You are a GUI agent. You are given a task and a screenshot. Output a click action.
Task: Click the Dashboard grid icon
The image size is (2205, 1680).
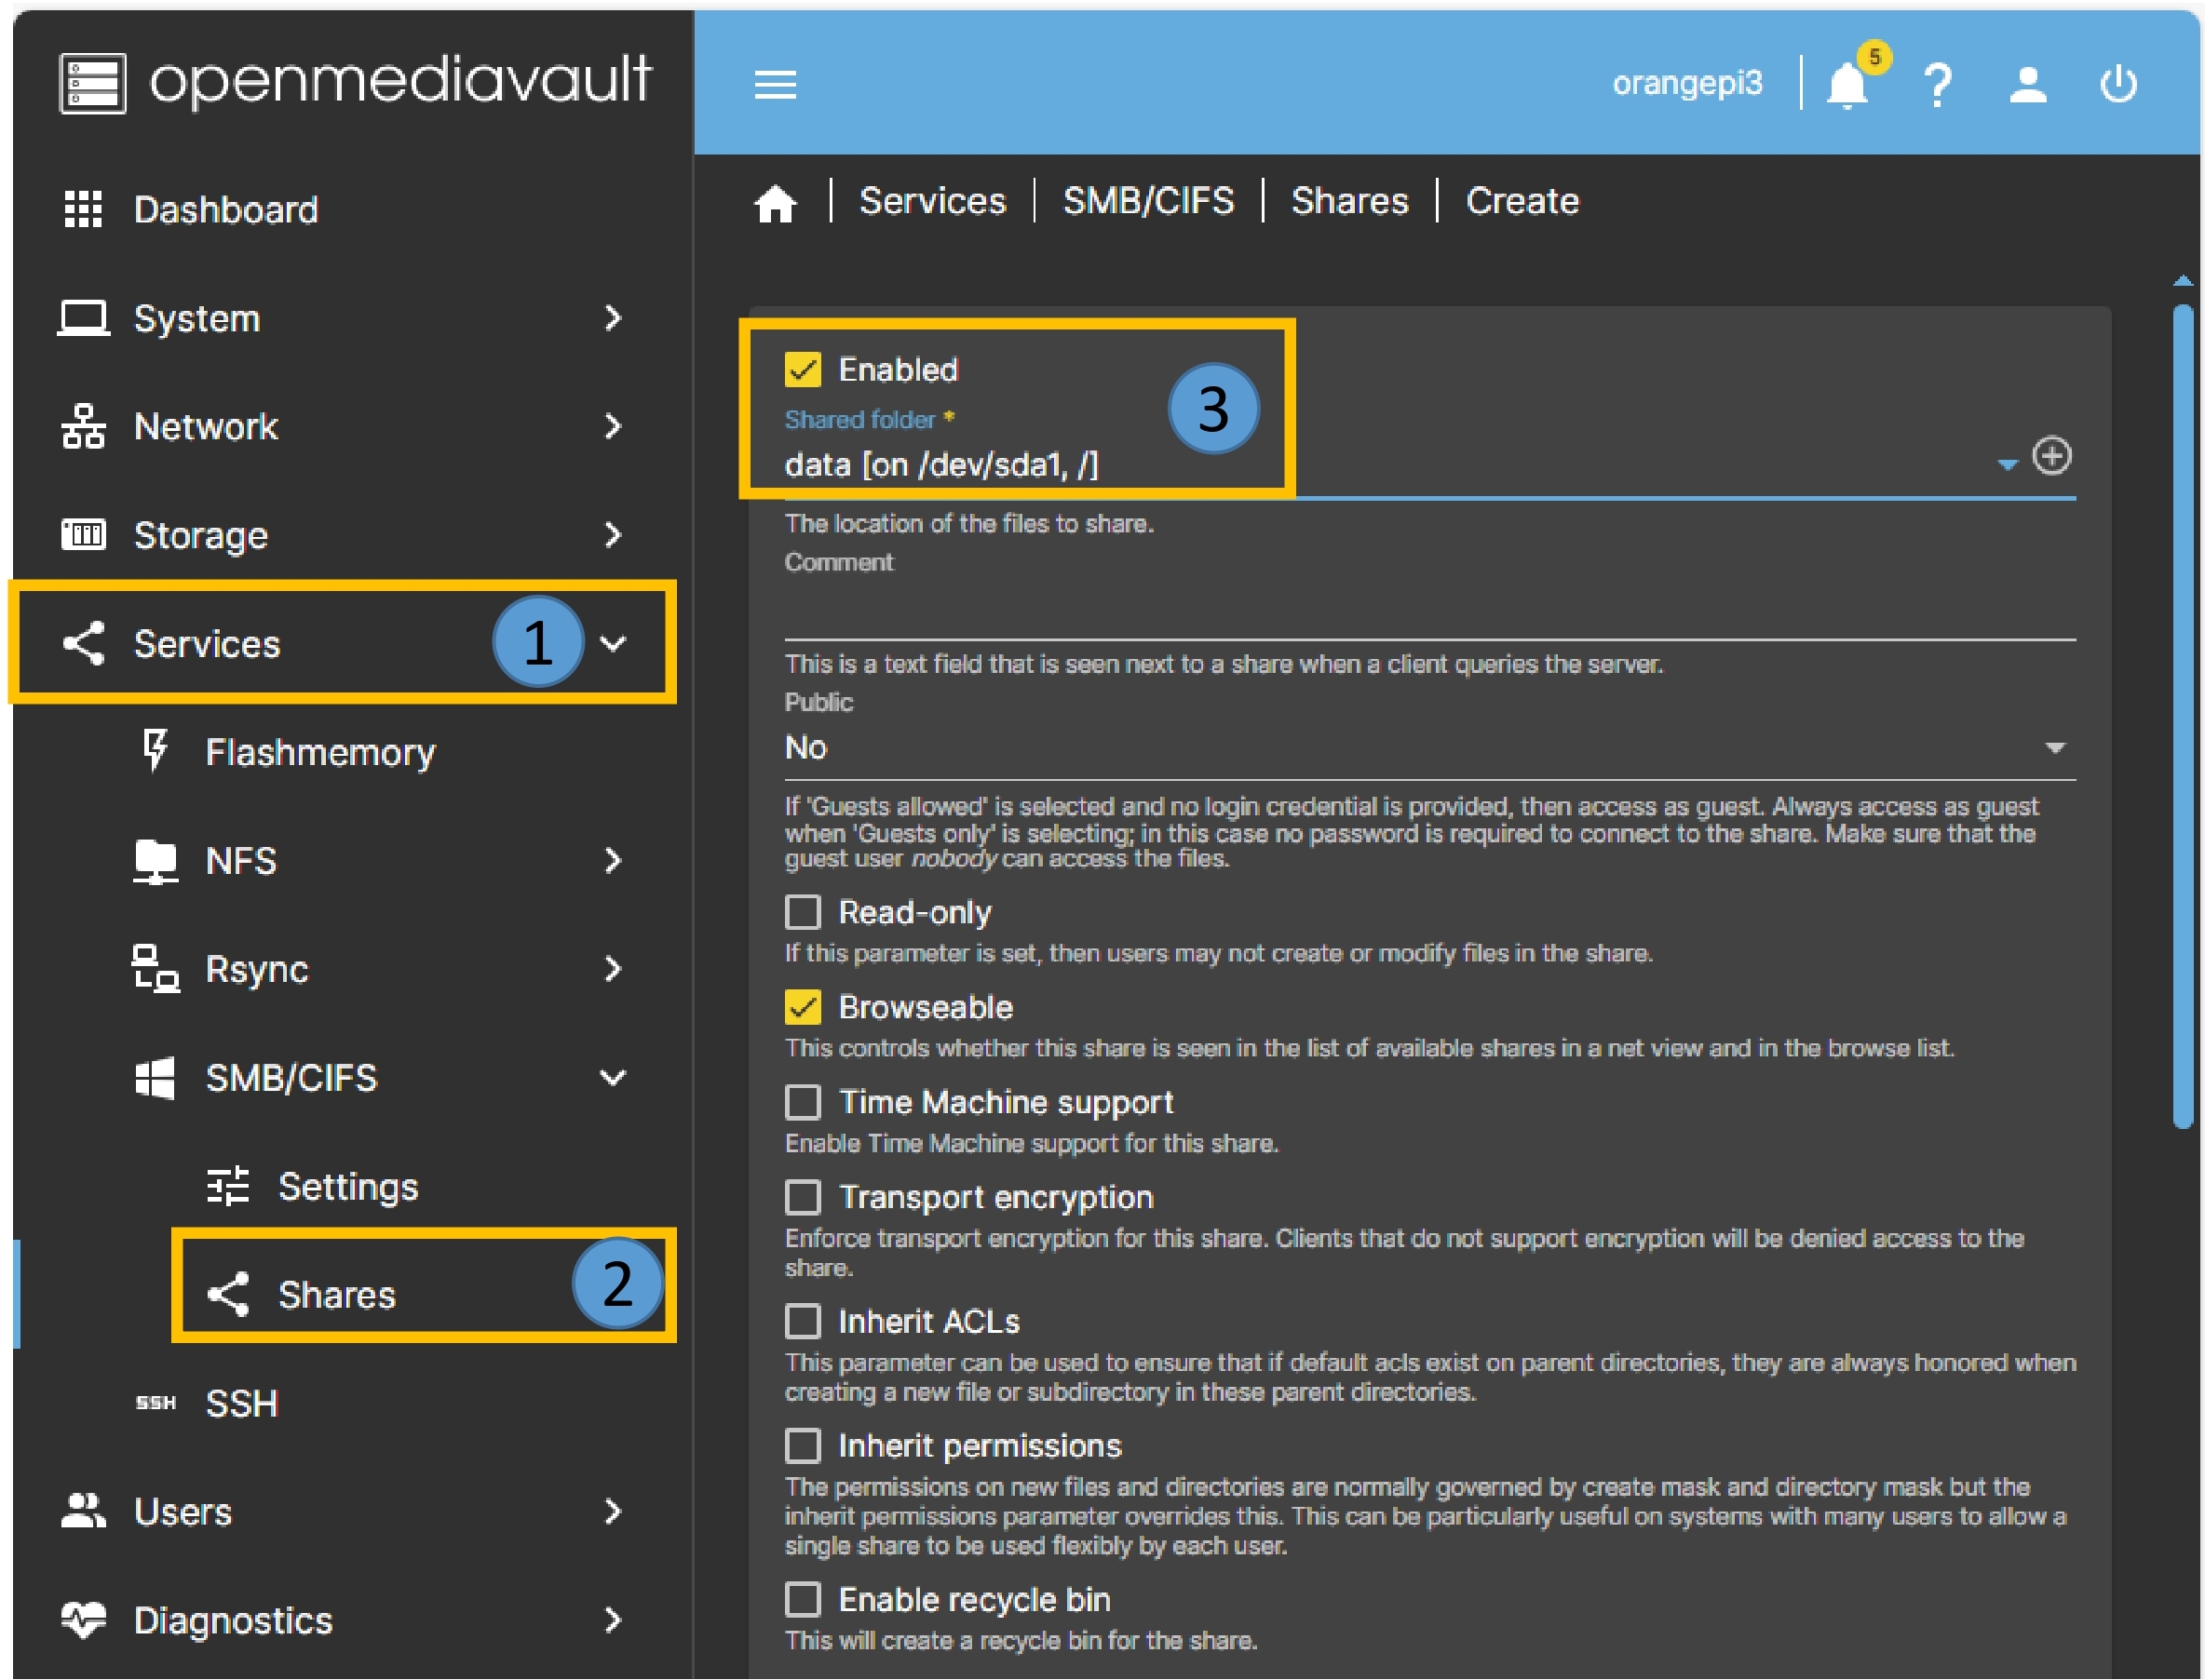click(x=83, y=209)
